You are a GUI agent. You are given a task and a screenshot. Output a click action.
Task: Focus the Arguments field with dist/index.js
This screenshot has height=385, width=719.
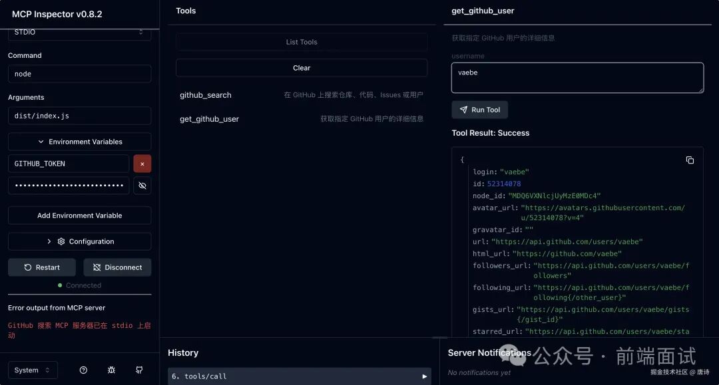tap(79, 116)
